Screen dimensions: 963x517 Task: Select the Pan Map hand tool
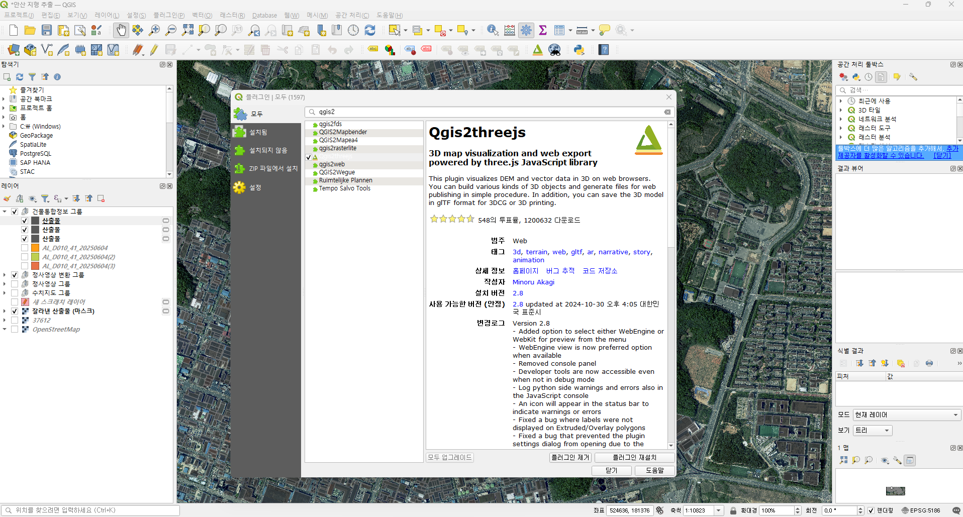click(121, 30)
